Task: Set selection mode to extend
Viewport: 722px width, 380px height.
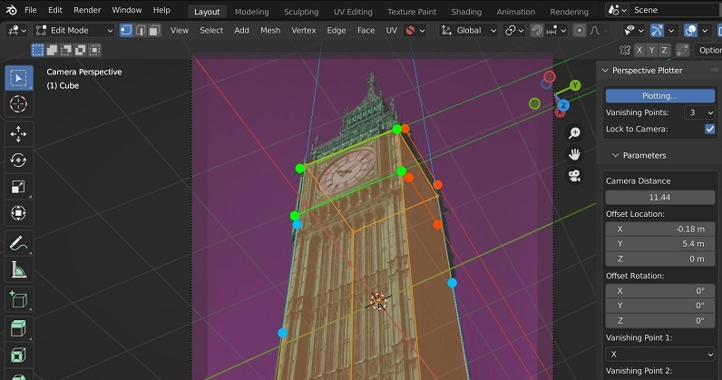Action: 52,50
